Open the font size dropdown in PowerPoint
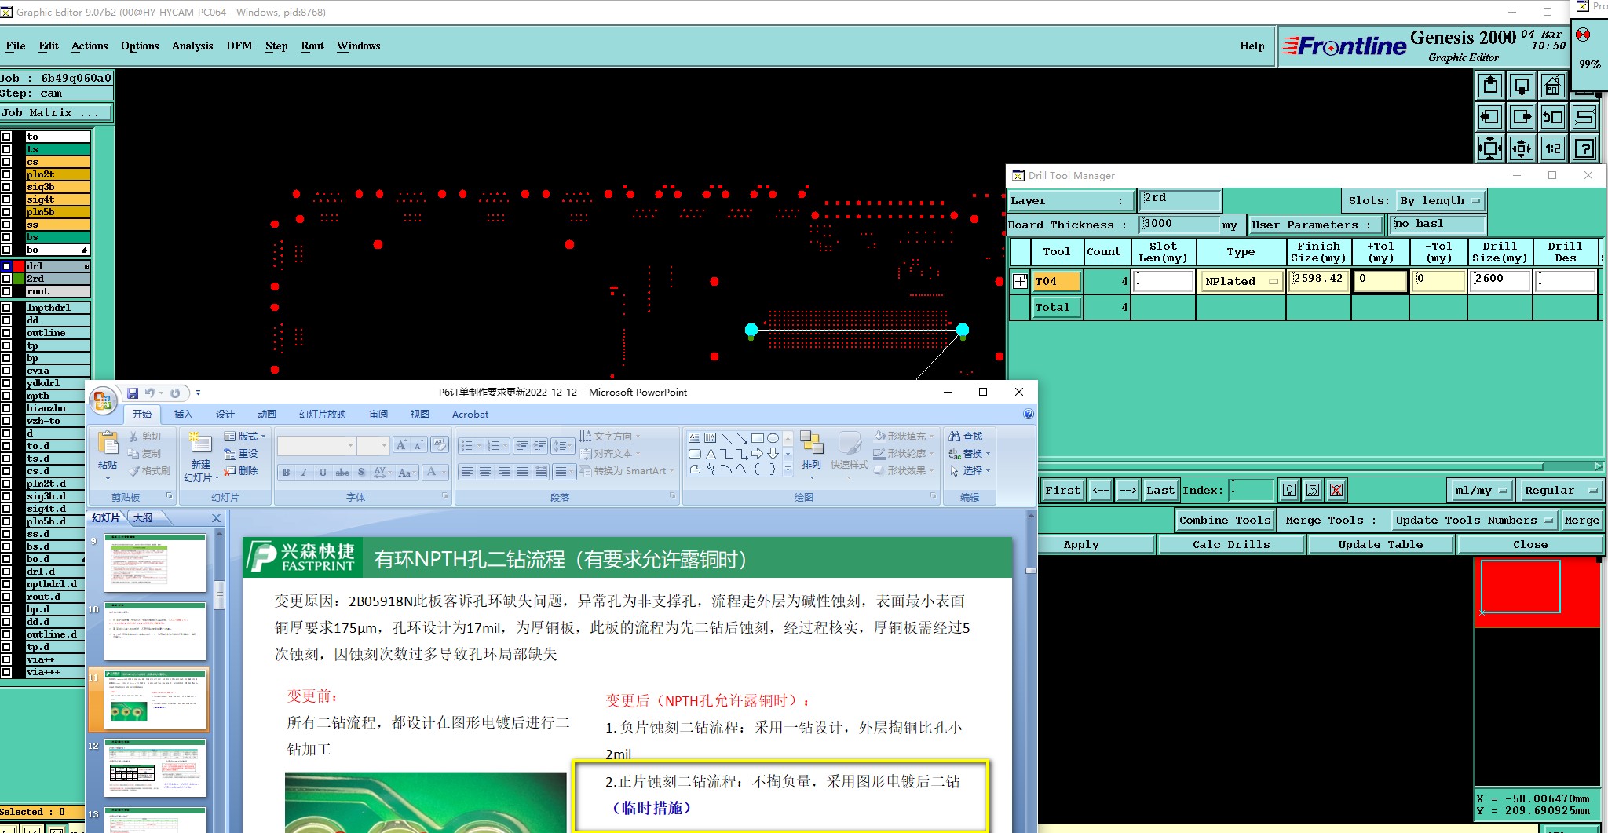The height and width of the screenshot is (833, 1608). (384, 445)
